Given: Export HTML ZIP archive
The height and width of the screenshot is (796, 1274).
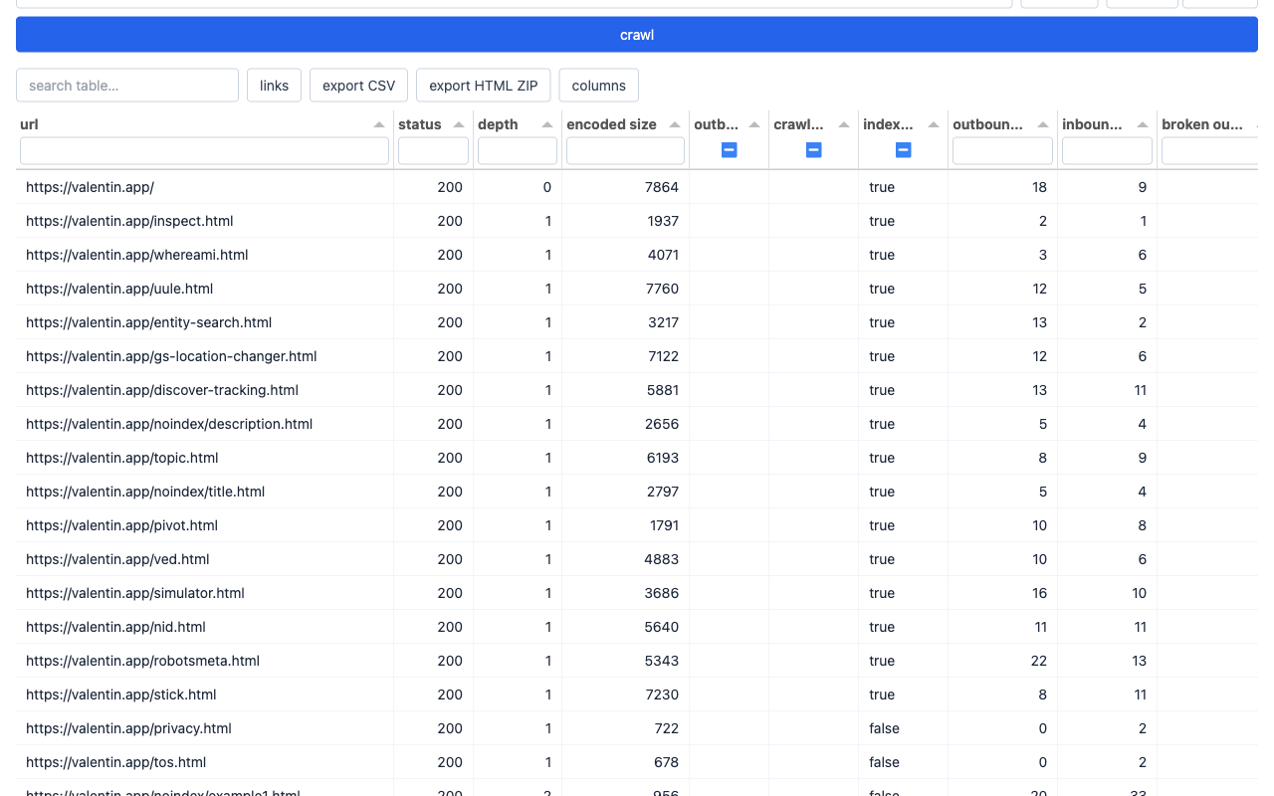Looking at the screenshot, I should coord(484,86).
